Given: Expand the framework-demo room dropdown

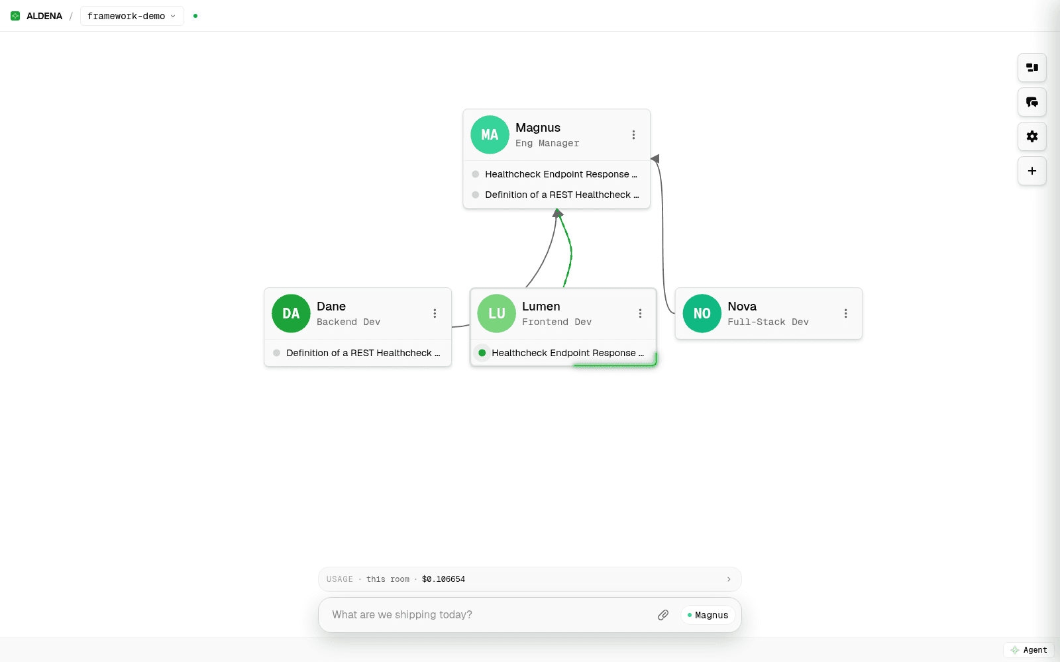Looking at the screenshot, I should (x=132, y=16).
